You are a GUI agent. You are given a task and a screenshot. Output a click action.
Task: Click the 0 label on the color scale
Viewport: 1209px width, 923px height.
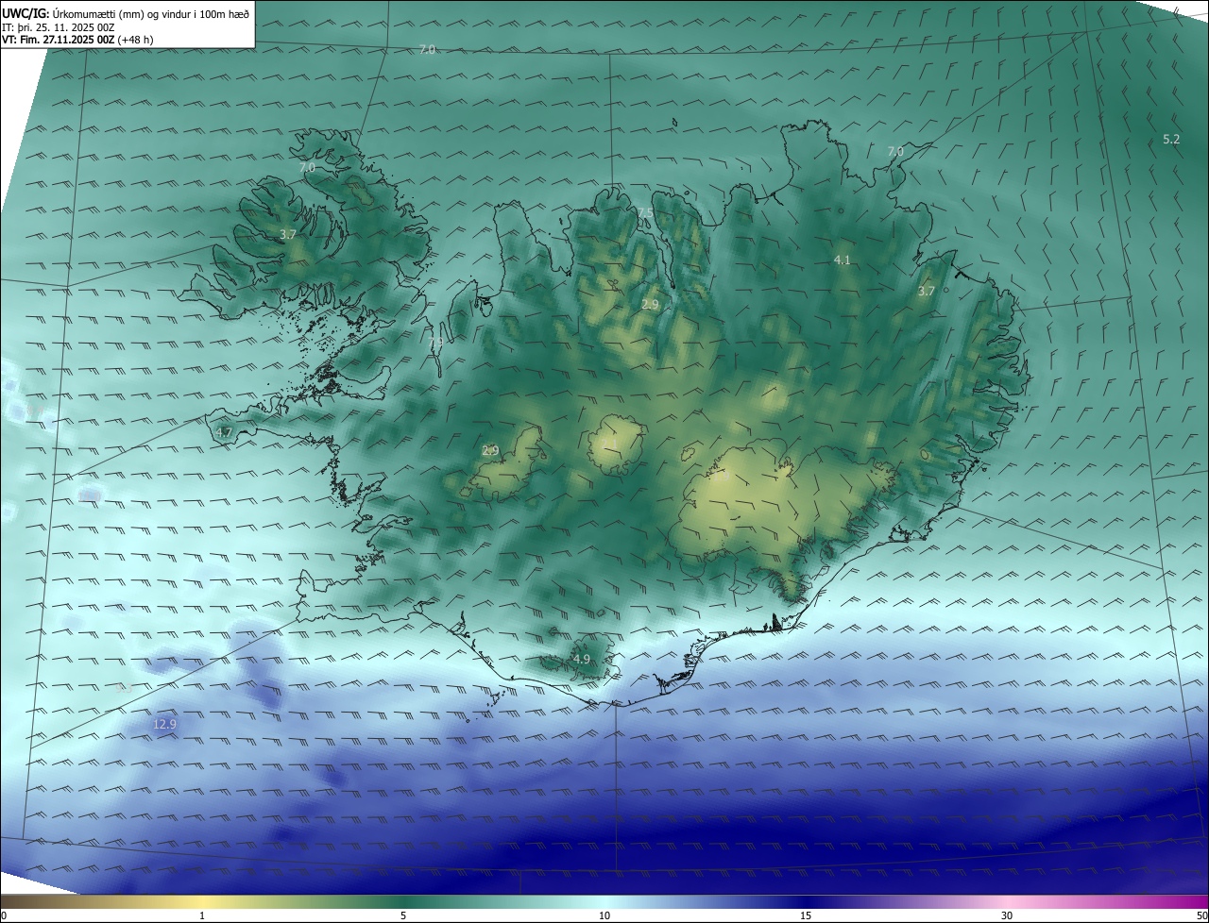[x=4, y=915]
